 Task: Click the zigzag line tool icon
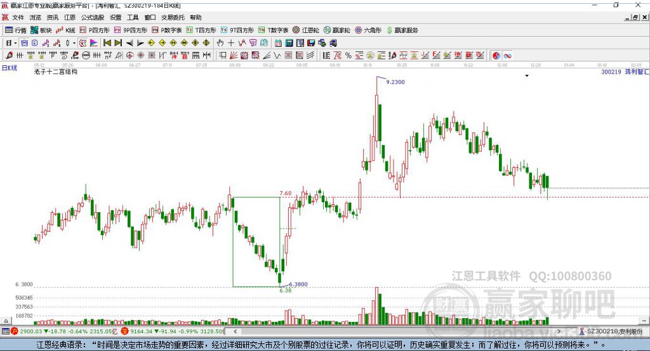point(277,56)
